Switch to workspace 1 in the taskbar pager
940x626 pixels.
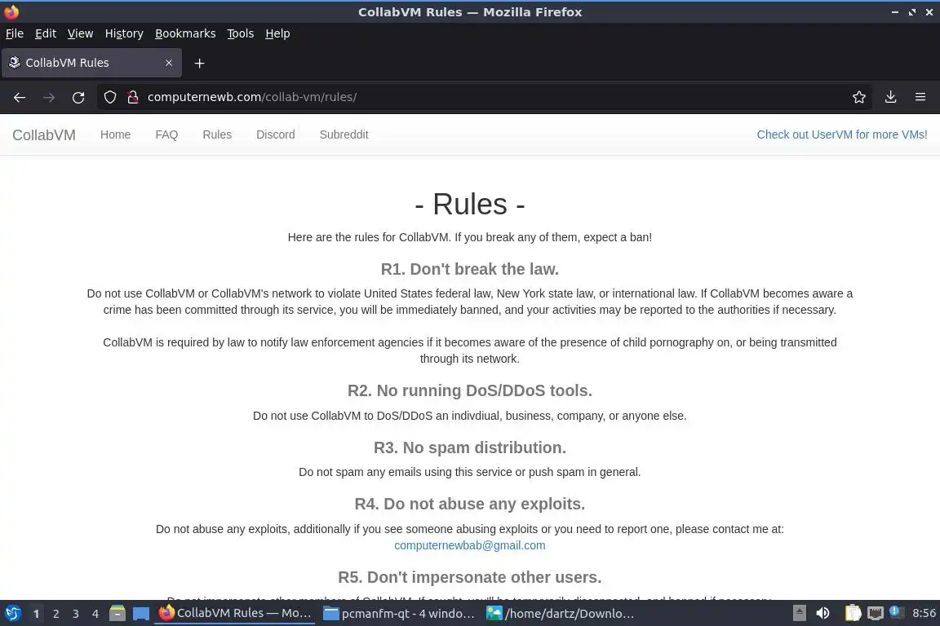[x=36, y=614]
